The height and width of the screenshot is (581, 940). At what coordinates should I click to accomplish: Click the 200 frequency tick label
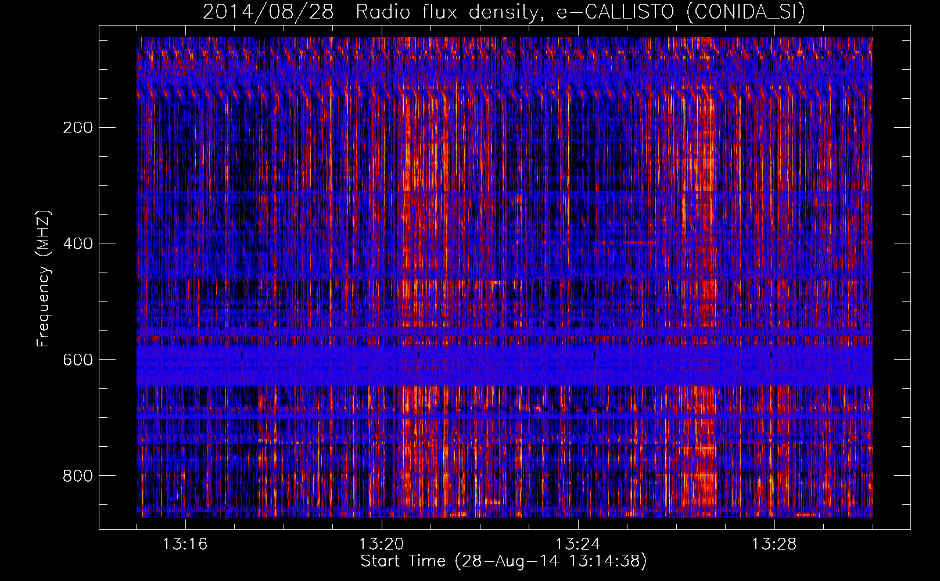tap(78, 128)
